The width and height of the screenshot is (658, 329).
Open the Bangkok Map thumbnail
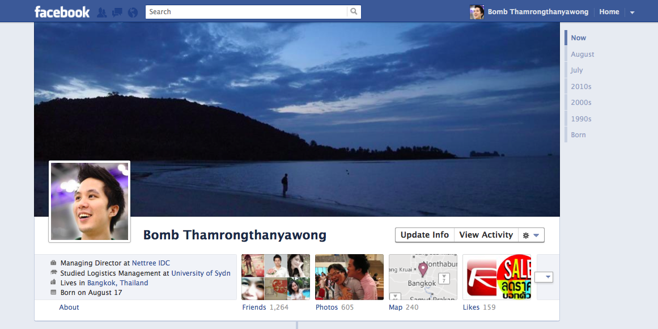coord(423,277)
